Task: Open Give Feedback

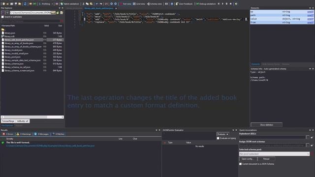Action: (x=184, y=4)
